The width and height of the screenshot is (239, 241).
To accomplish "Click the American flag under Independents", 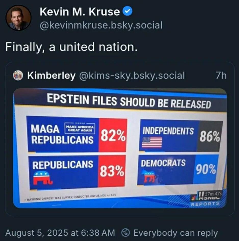I will click(x=152, y=142).
